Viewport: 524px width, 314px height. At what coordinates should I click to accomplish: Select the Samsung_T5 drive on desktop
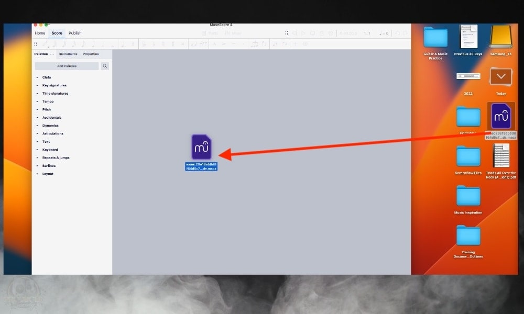pos(500,41)
